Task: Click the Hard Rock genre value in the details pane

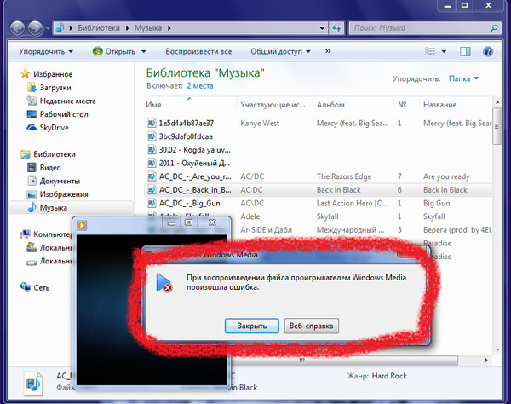Action: pyautogui.click(x=389, y=376)
